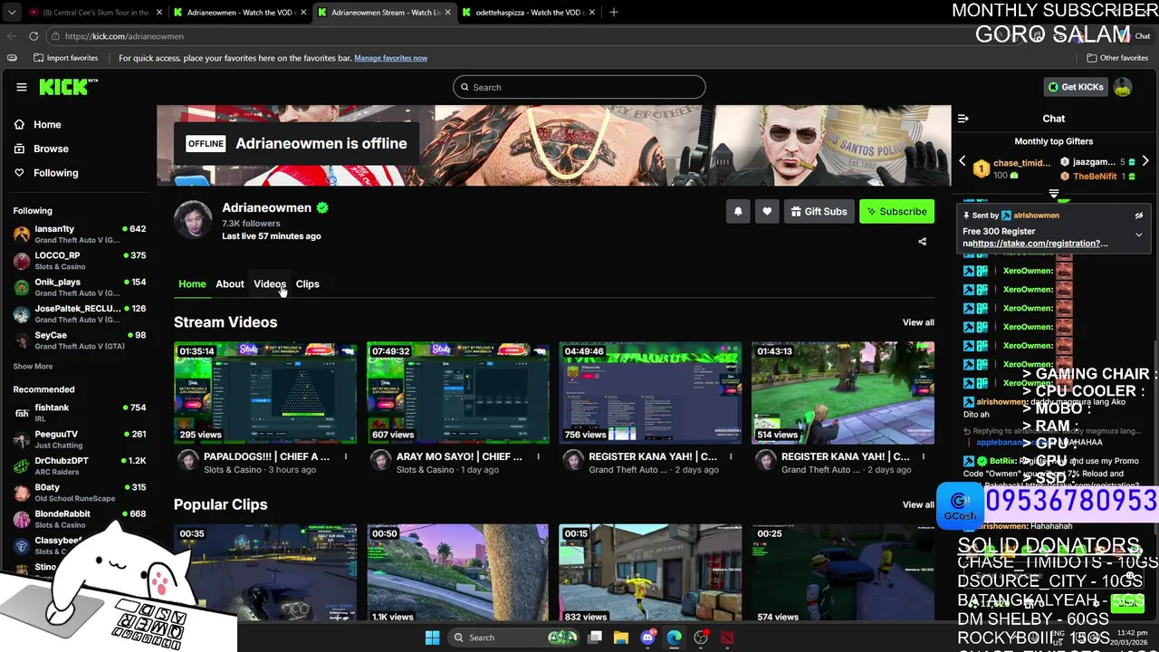Open the ARAY MO SAYO! video thumbnail
This screenshot has height=652, width=1159.
[x=457, y=393]
